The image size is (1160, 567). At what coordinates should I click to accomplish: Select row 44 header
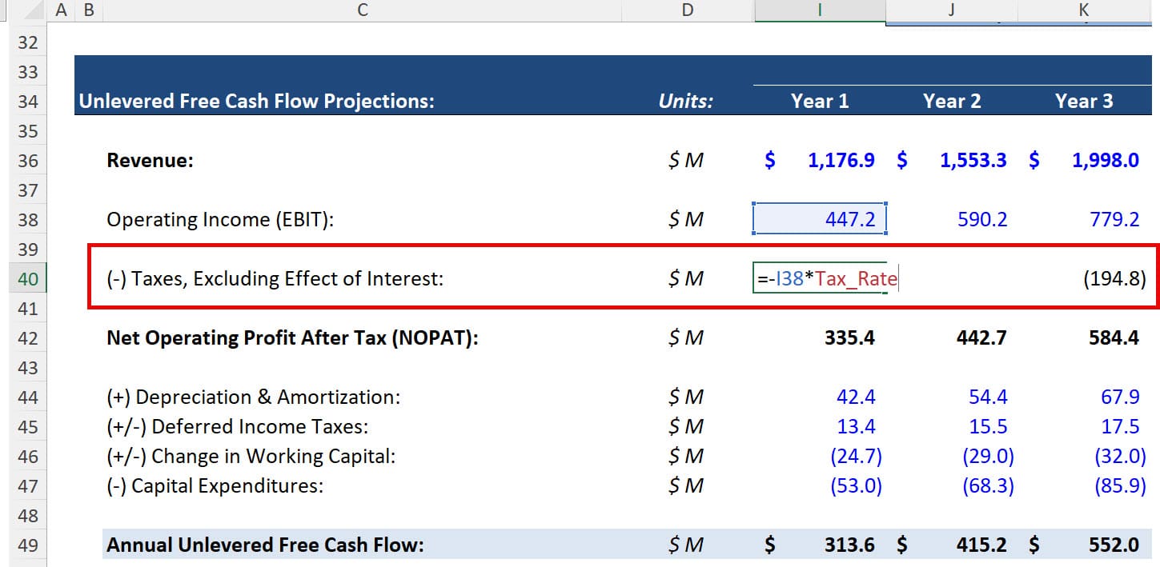coord(27,397)
